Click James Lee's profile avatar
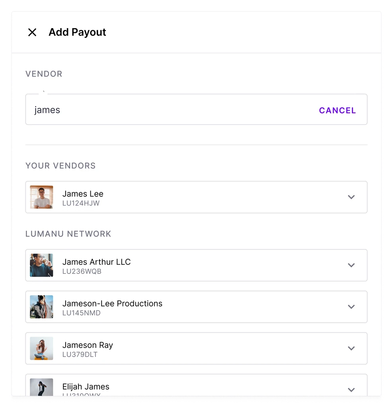 point(41,197)
